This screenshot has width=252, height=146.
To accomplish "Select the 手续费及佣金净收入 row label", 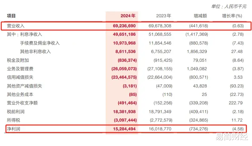I will click(40, 43).
